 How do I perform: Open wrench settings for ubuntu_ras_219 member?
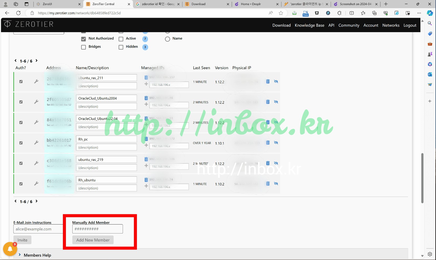36,163
